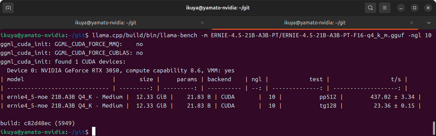Switch to the first ikuya@yamato-nvidia tab
436x136 pixels.
click(105, 23)
